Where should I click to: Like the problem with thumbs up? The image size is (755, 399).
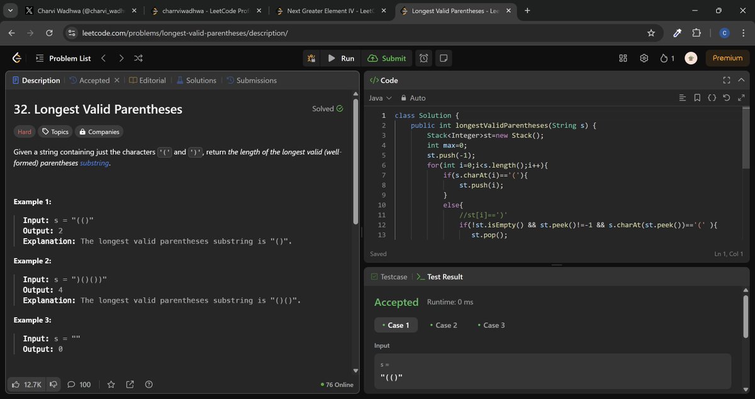pos(26,385)
